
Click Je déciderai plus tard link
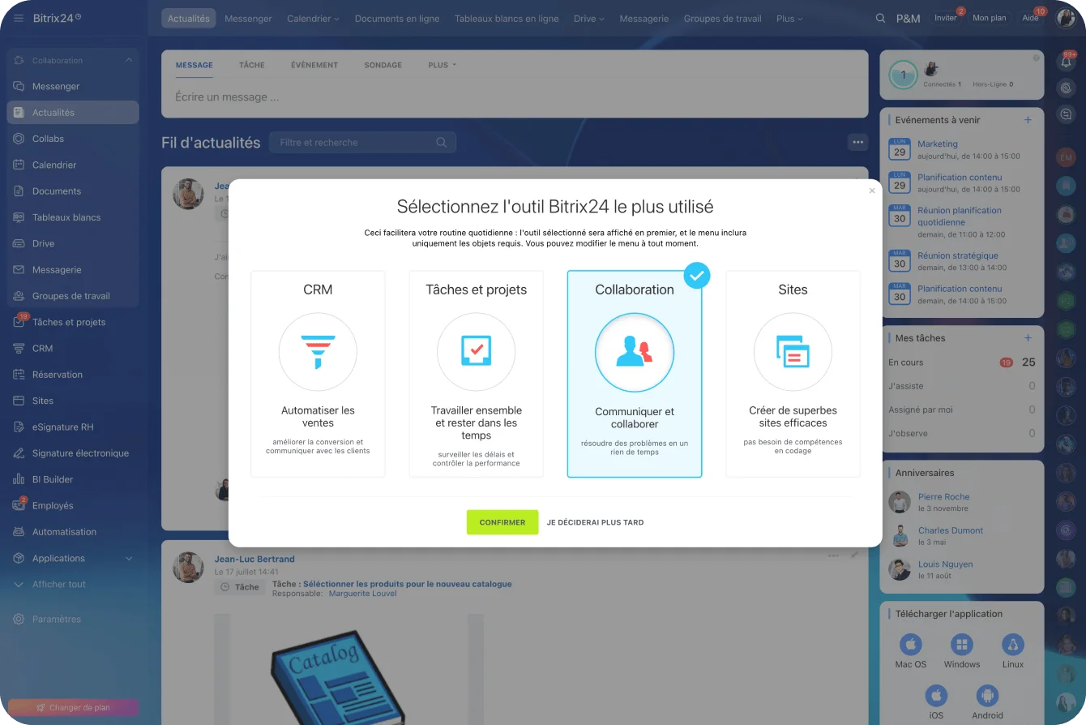[x=595, y=523]
